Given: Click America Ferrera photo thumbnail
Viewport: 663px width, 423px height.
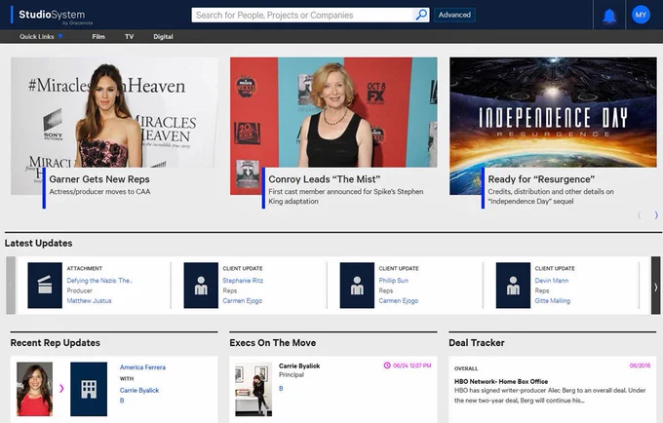Looking at the screenshot, I should (35, 389).
